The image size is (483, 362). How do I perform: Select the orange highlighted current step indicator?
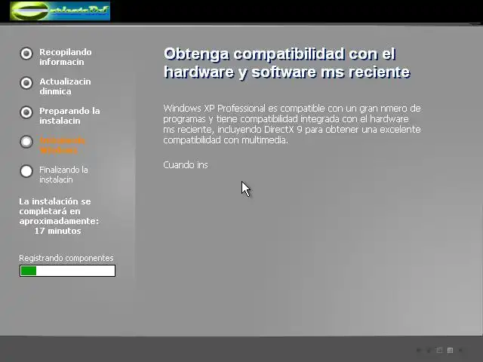(x=26, y=142)
